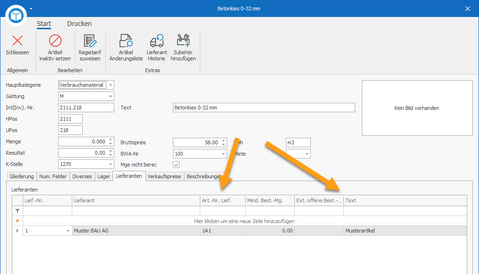
Task: Select cell Muster BAU AG
Action: coord(136,231)
